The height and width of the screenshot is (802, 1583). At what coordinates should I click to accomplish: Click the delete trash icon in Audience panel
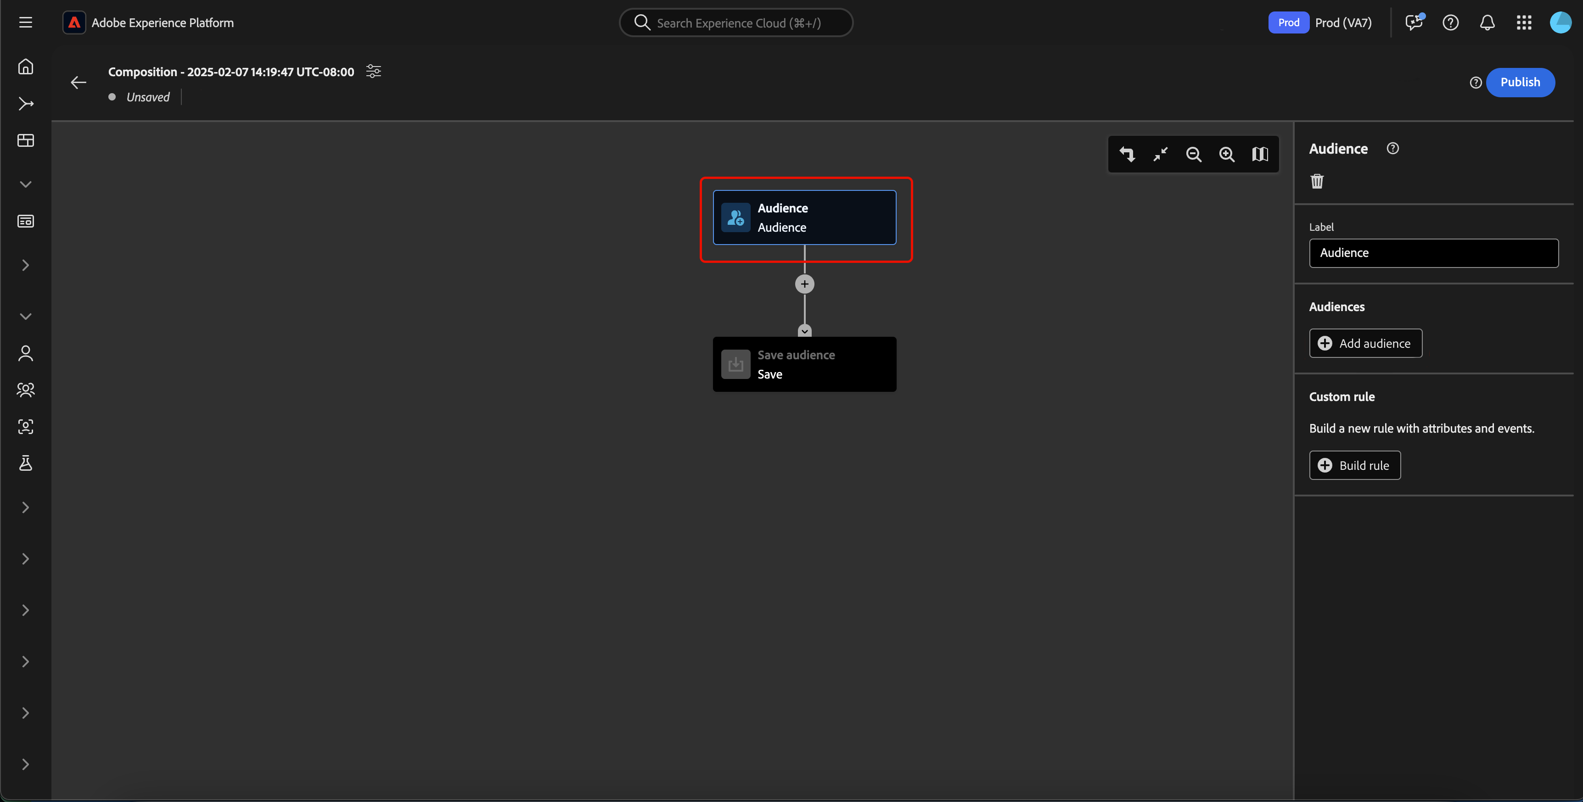1317,181
